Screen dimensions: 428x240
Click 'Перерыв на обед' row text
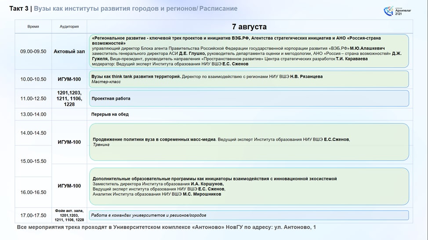[x=110, y=114]
